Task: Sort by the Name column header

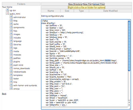Action: click(x=51, y=11)
